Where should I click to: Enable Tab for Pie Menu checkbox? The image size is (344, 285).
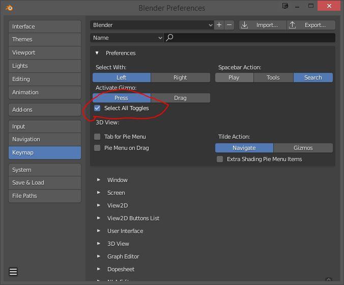pyautogui.click(x=97, y=137)
